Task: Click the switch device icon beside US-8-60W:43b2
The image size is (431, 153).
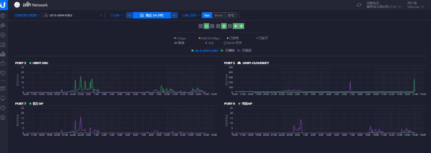Action: pos(46,16)
